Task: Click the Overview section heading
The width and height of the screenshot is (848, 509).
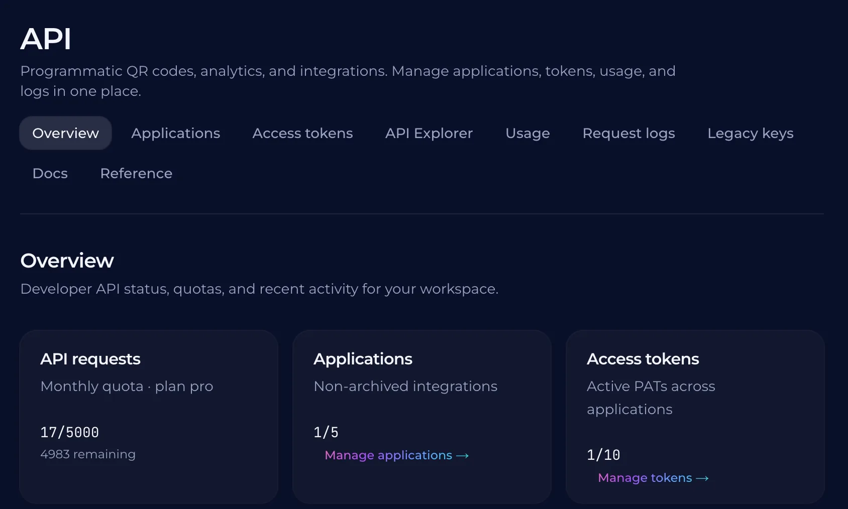Action: [67, 261]
